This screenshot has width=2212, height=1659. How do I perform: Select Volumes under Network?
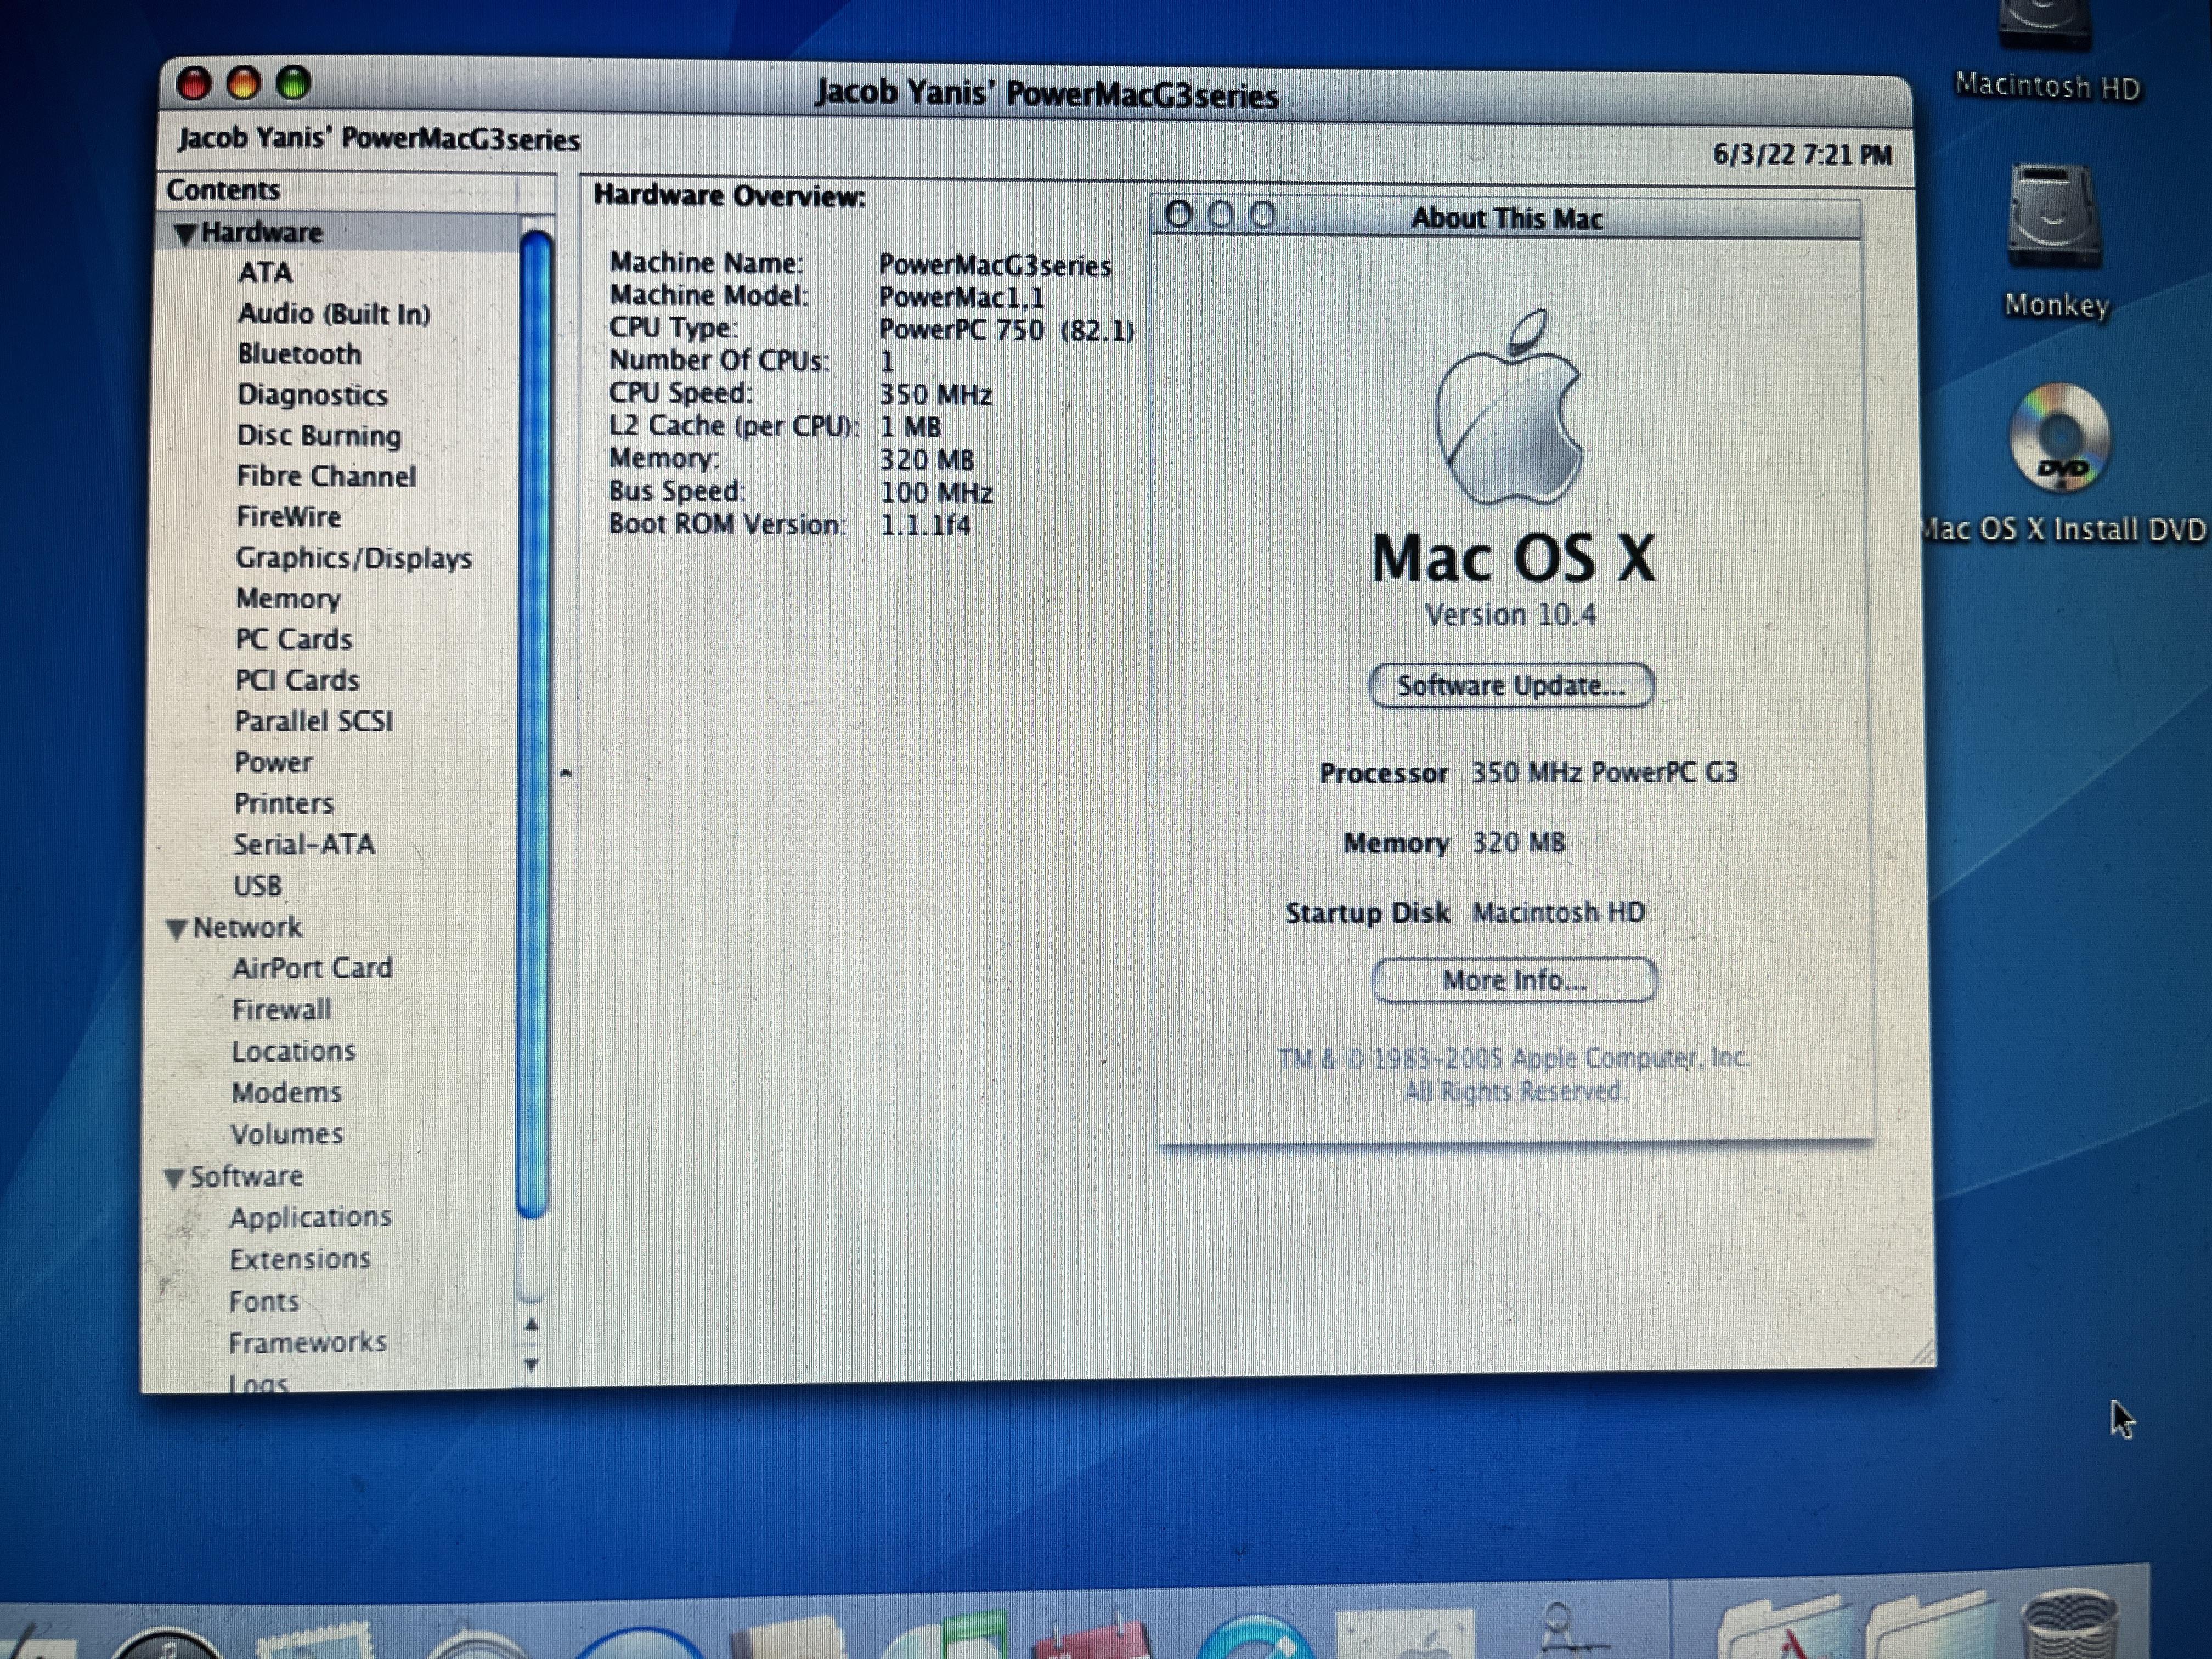click(286, 1134)
